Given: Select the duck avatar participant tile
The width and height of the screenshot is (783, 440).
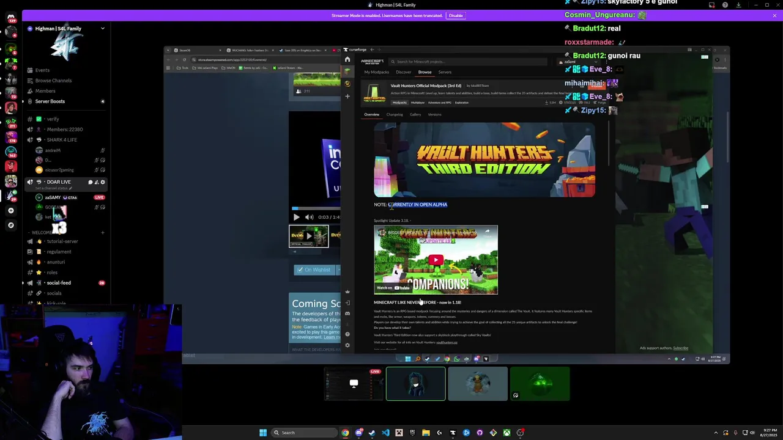Looking at the screenshot, I should [x=477, y=384].
